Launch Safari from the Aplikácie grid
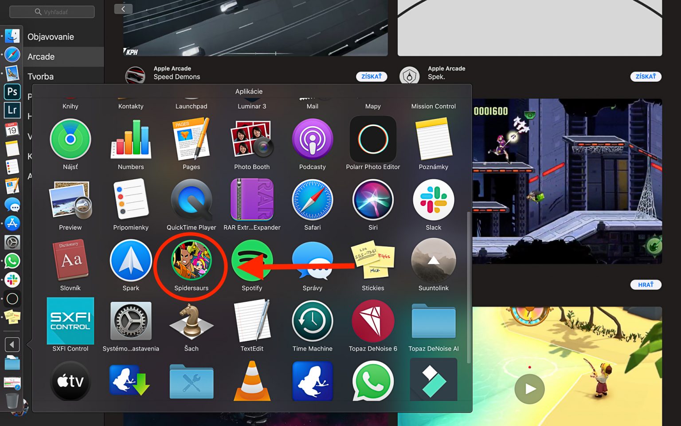Image resolution: width=681 pixels, height=426 pixels. point(313,200)
